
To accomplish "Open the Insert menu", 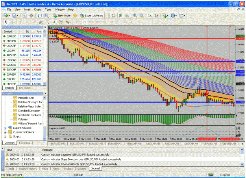I will point(27,9).
